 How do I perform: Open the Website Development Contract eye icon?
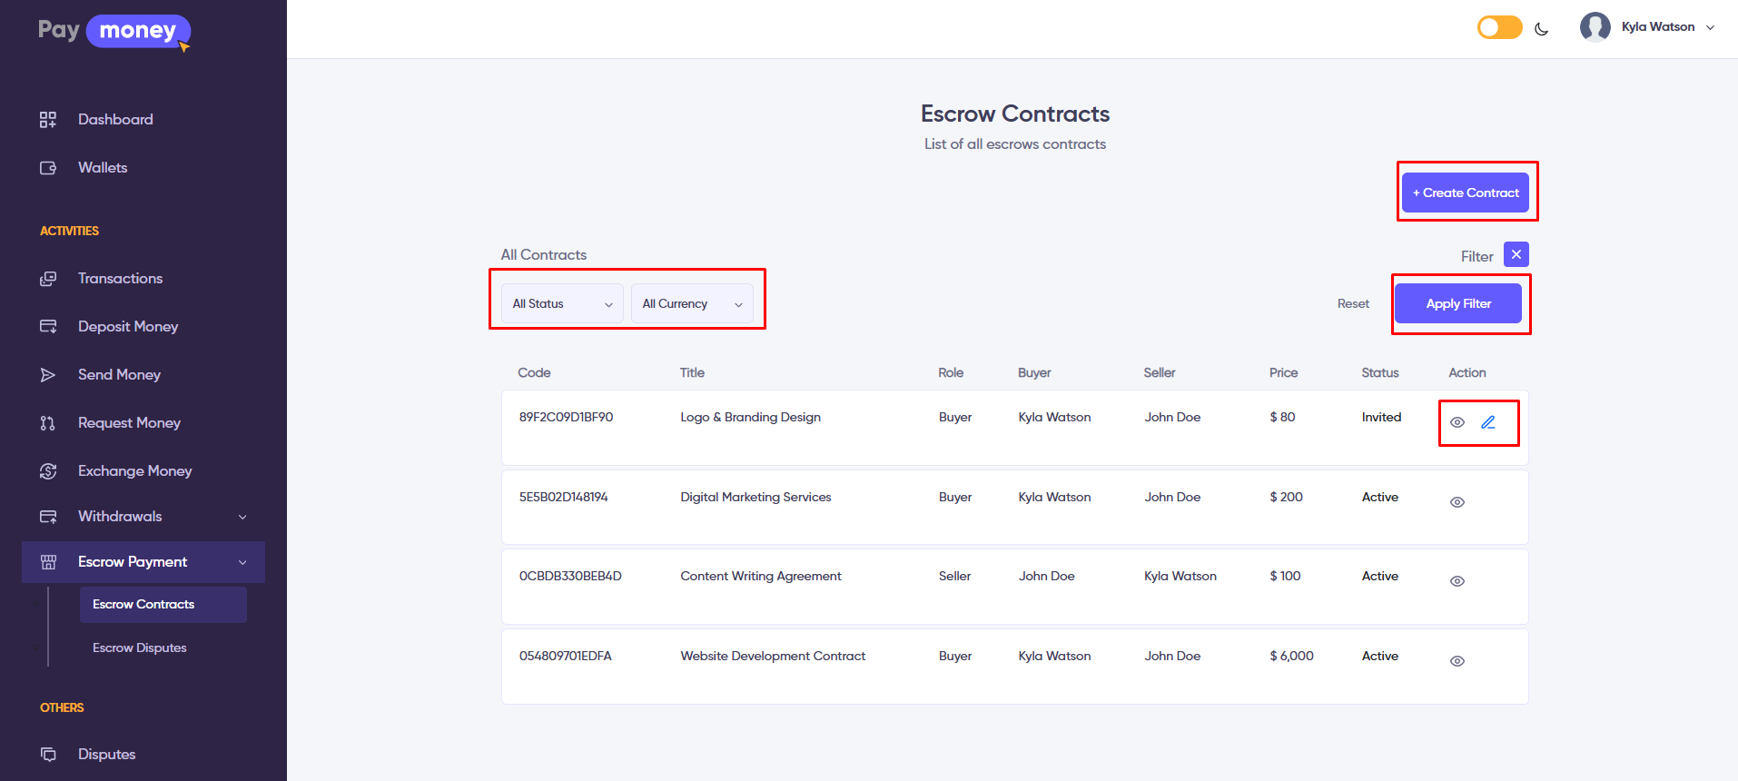pyautogui.click(x=1457, y=661)
